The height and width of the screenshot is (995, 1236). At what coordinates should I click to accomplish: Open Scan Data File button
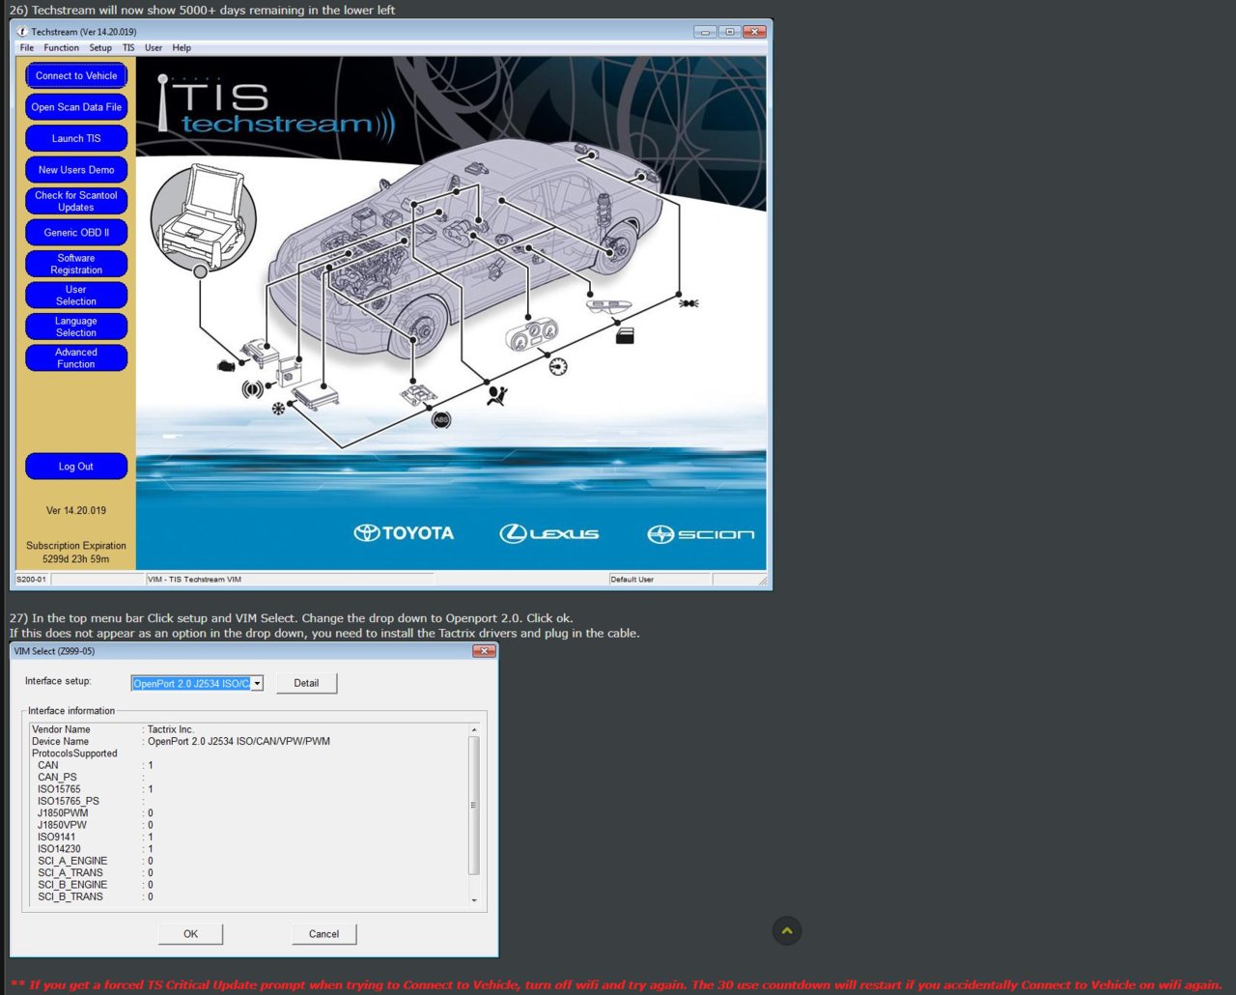coord(76,107)
